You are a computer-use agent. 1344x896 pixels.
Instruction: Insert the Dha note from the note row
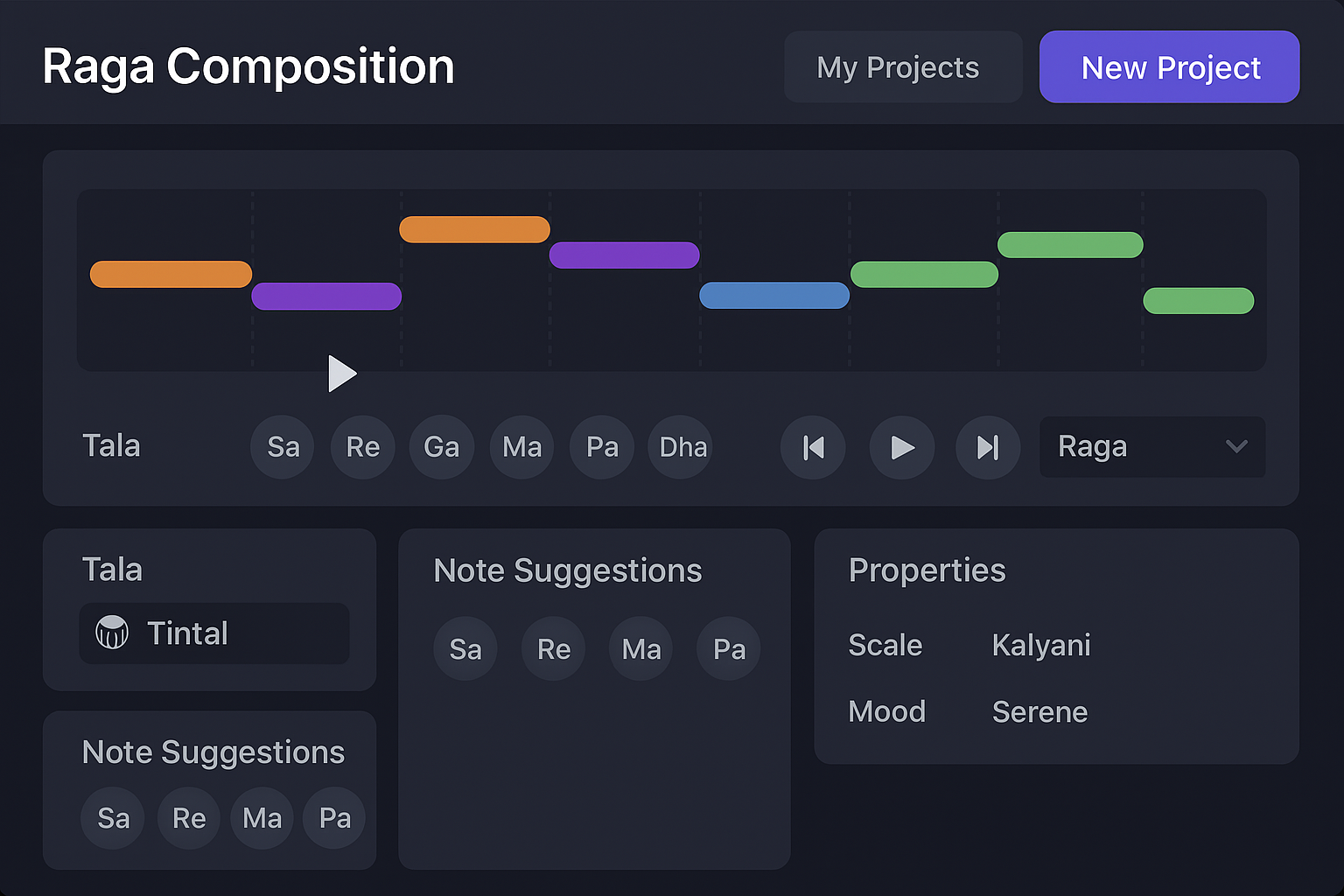(682, 447)
